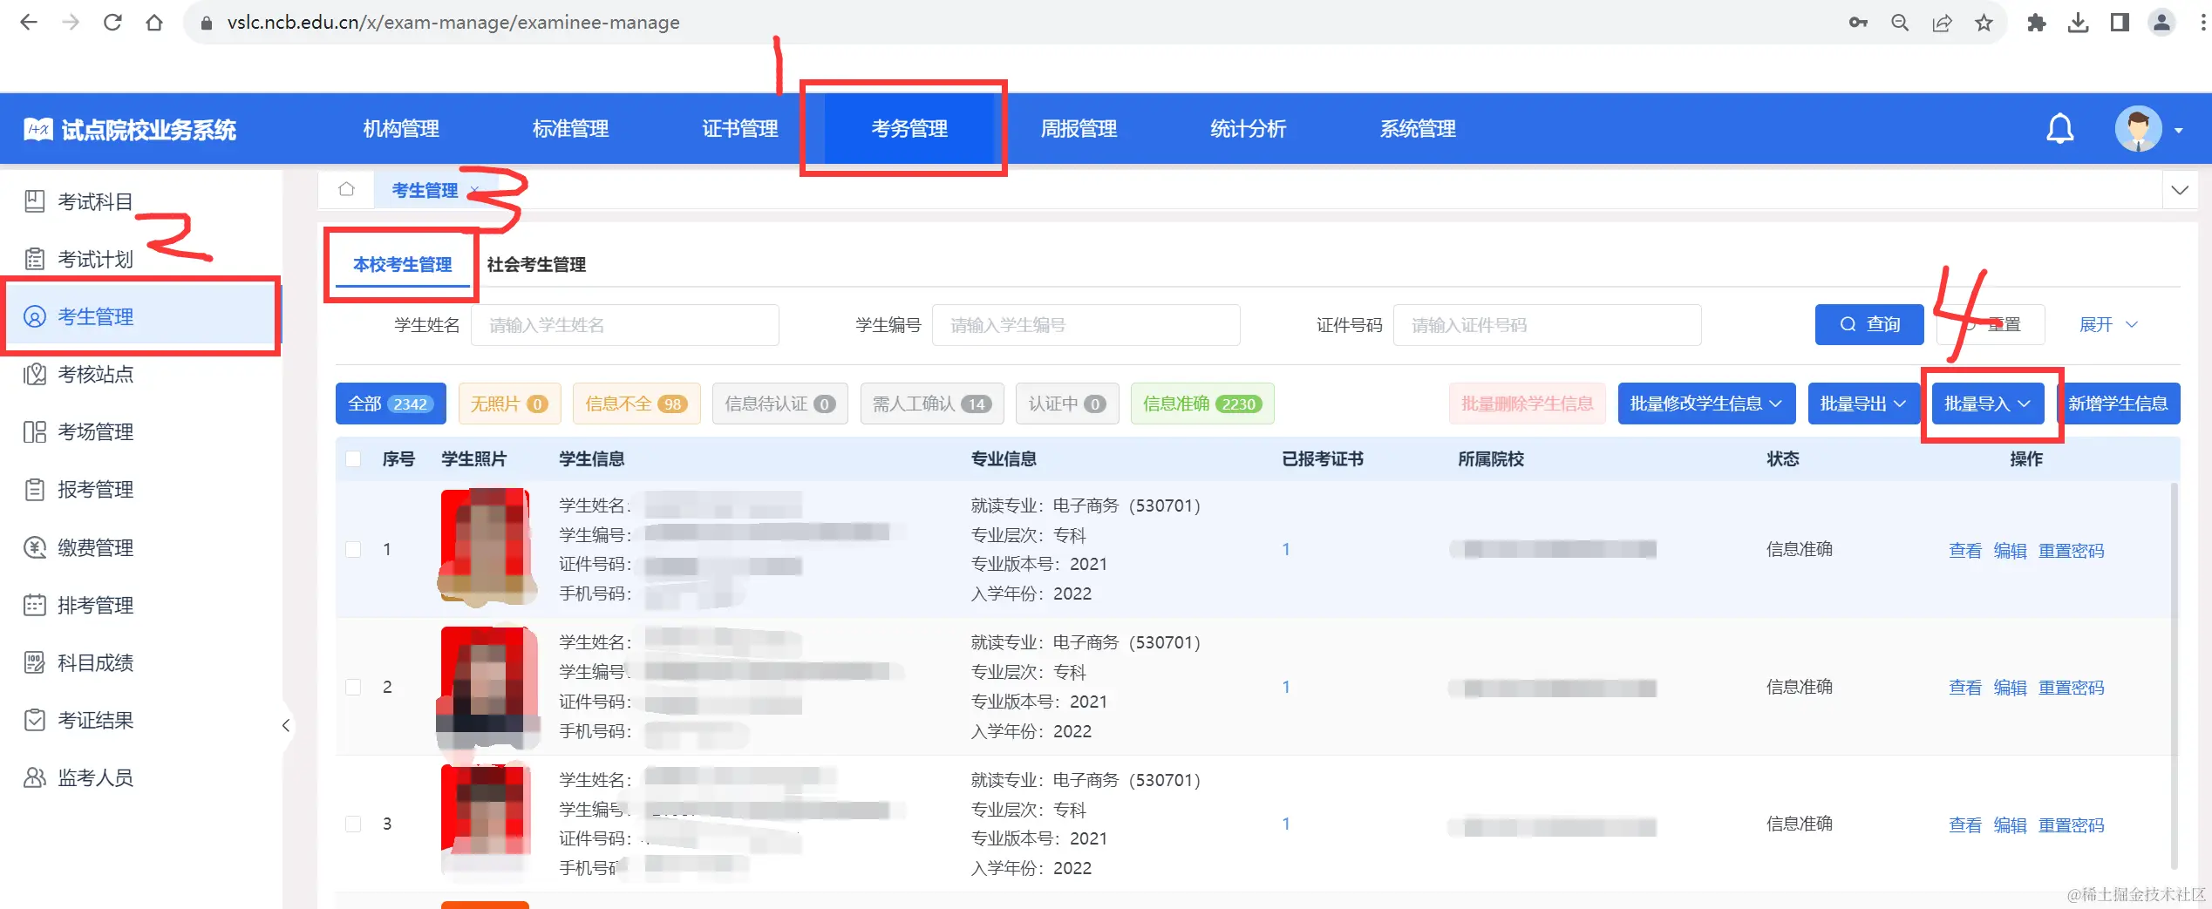Click the disabled 批量删除学生信息 button
This screenshot has height=909, width=2212.
(x=1528, y=404)
